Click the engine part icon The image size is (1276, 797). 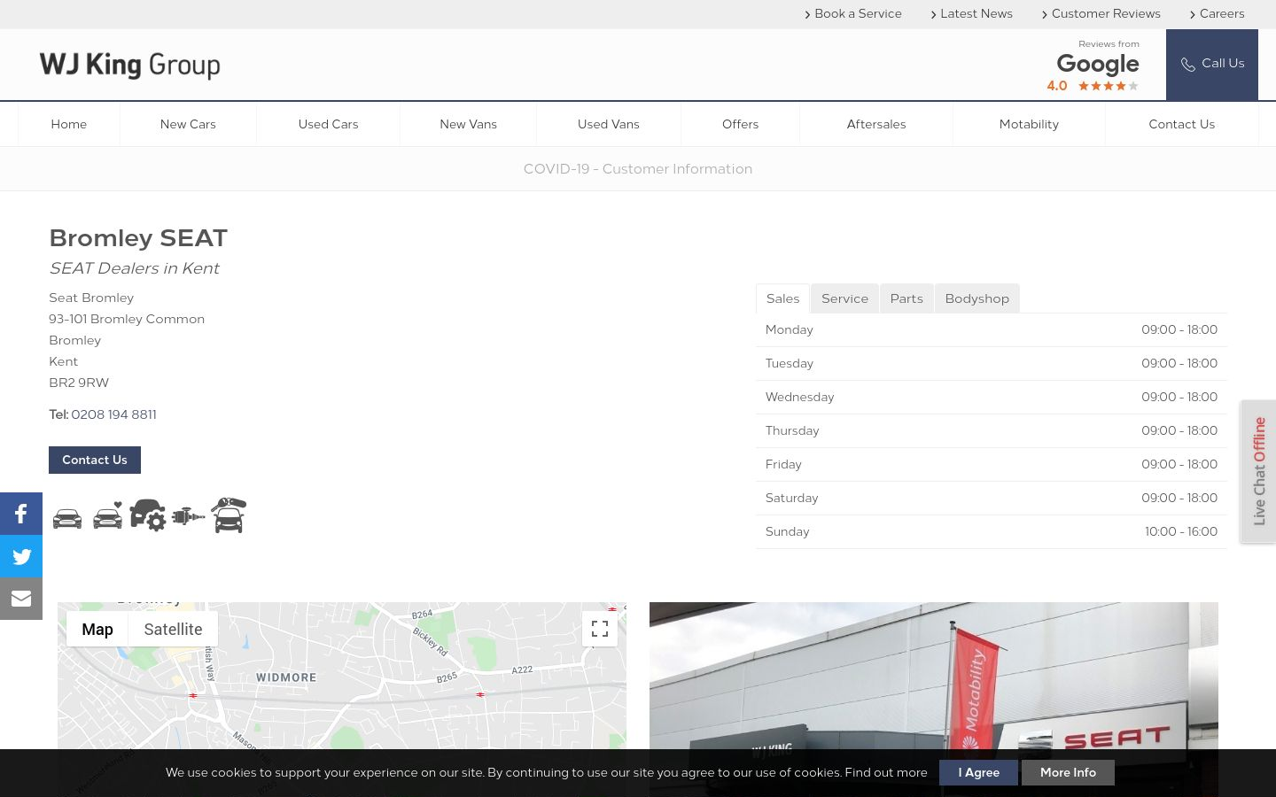189,516
